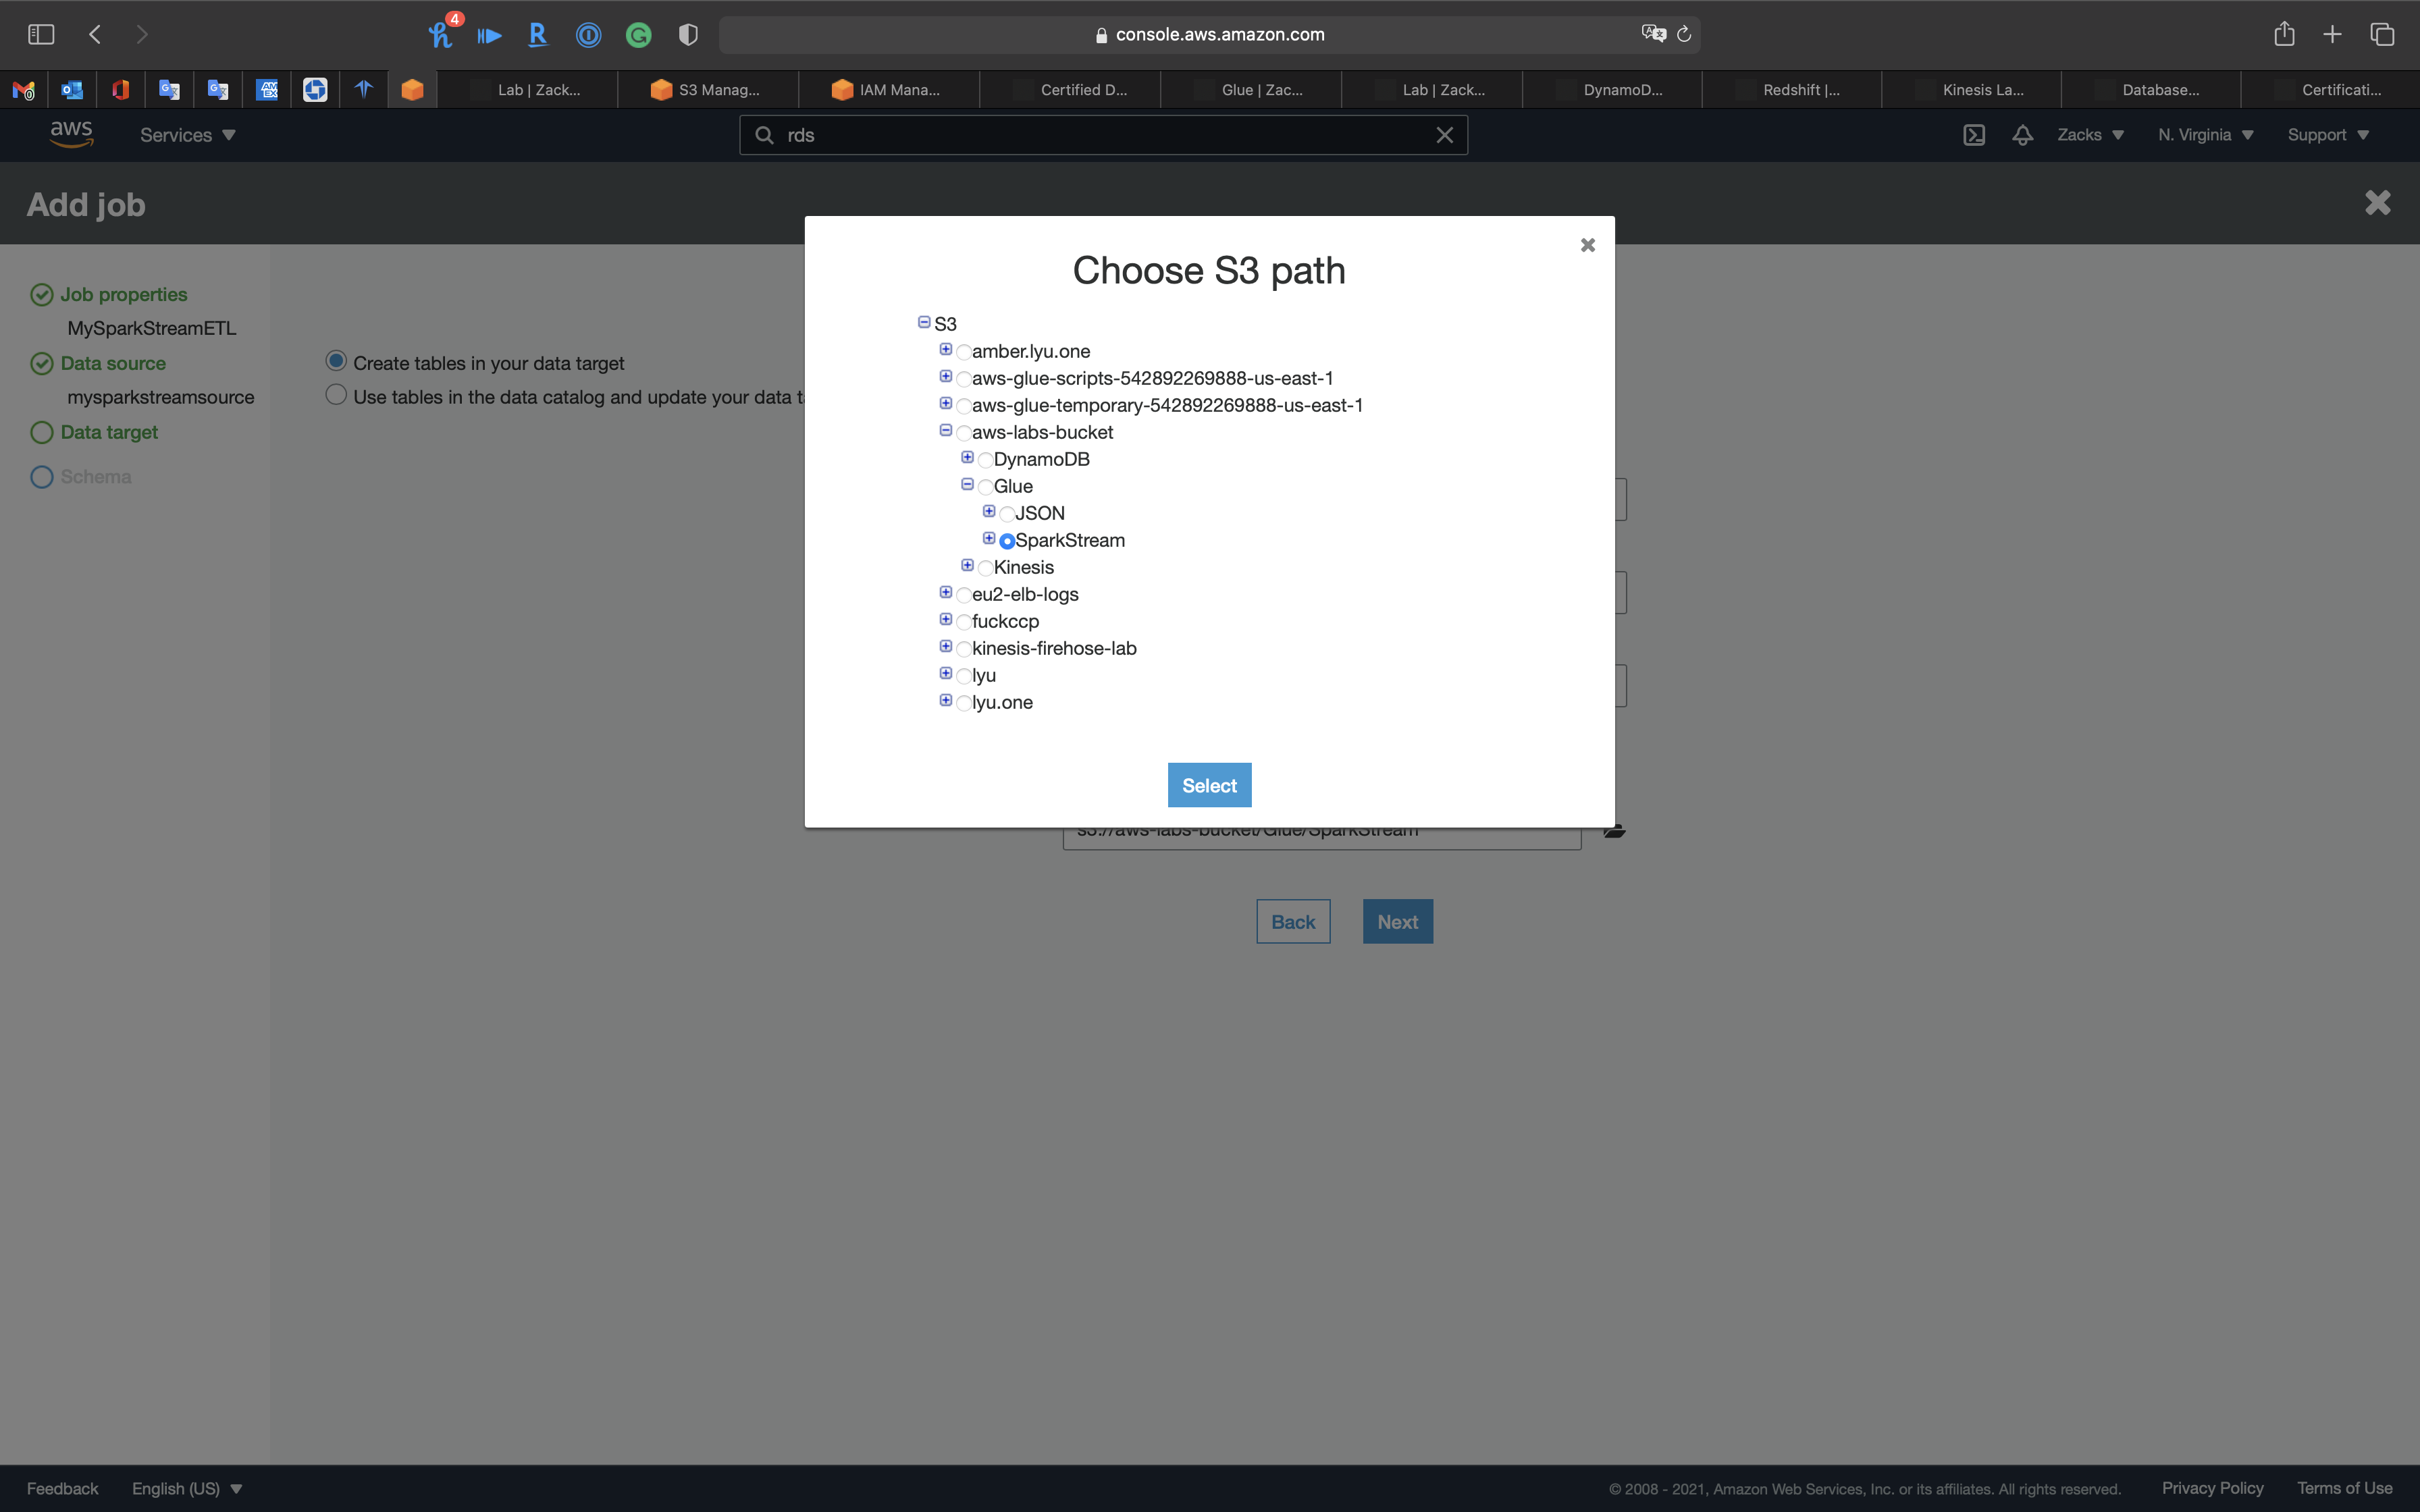The height and width of the screenshot is (1512, 2420).
Task: Select the Kinesis folder radio button
Action: (x=985, y=568)
